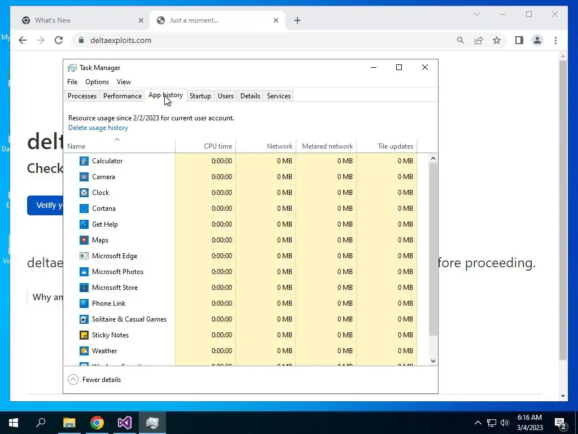Select the Sticky Notes row name
This screenshot has width=578, height=434.
click(110, 335)
